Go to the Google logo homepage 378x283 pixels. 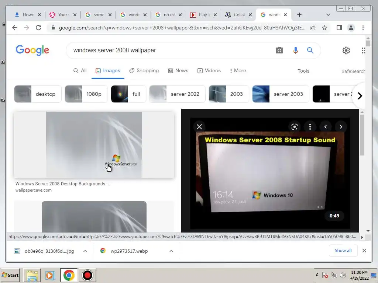point(32,50)
